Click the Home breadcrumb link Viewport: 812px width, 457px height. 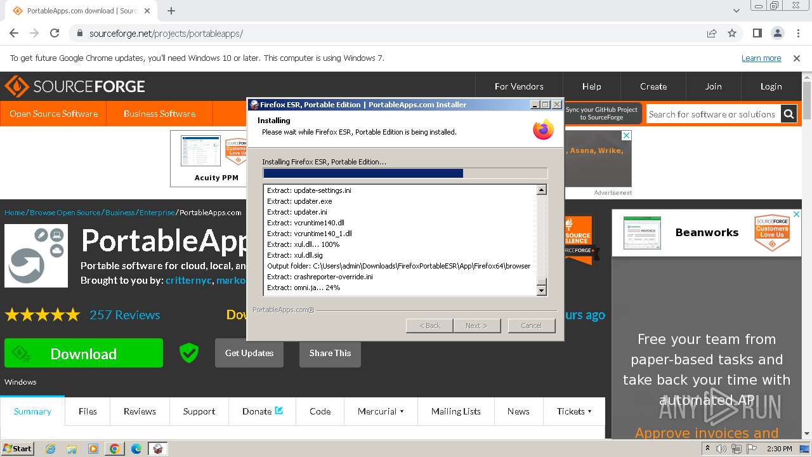point(15,213)
